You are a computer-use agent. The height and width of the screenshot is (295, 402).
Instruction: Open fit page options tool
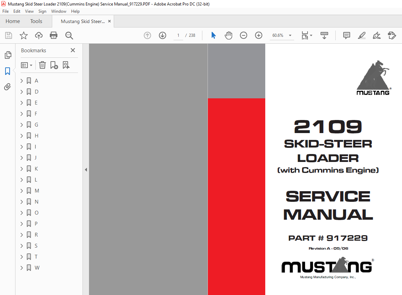point(305,35)
